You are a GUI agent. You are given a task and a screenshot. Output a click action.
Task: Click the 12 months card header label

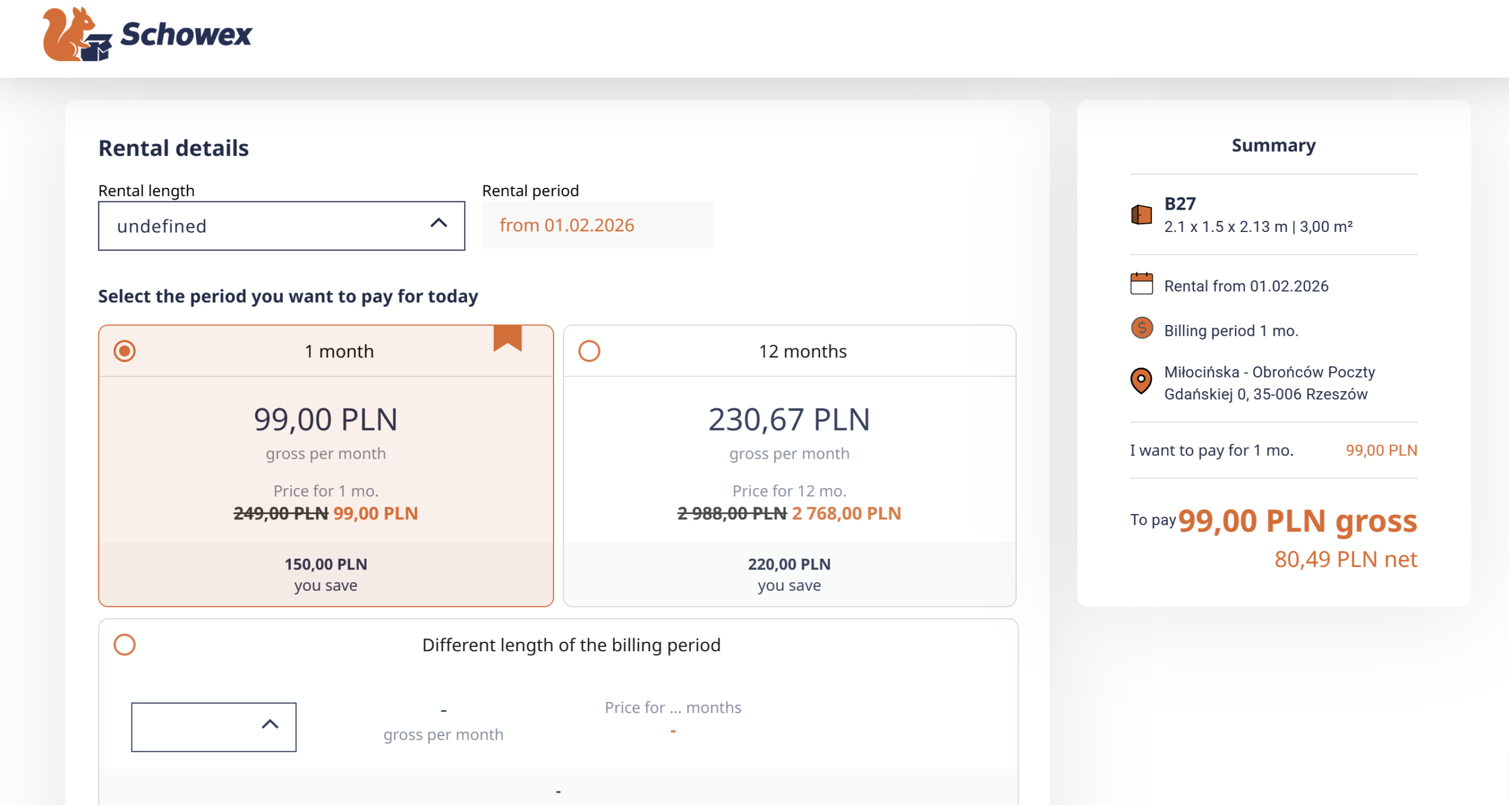click(802, 351)
